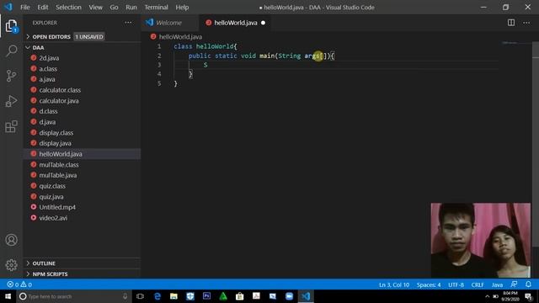Open notifications bell in status bar
539x303 pixels.
coord(528,284)
